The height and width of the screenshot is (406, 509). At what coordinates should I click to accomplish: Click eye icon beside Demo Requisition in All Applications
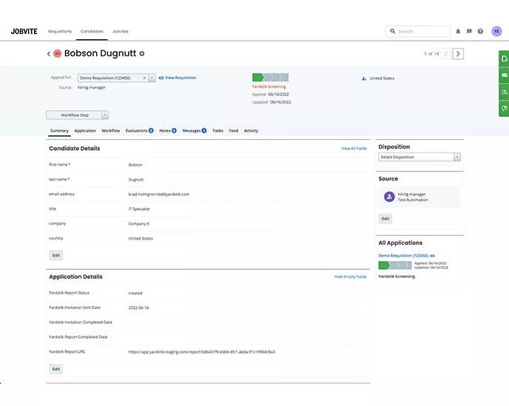tap(433, 256)
